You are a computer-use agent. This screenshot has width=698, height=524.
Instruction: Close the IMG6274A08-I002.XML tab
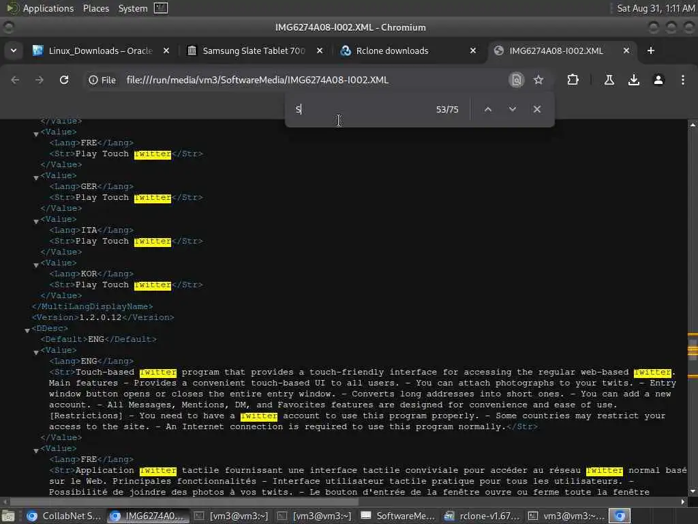click(x=626, y=50)
